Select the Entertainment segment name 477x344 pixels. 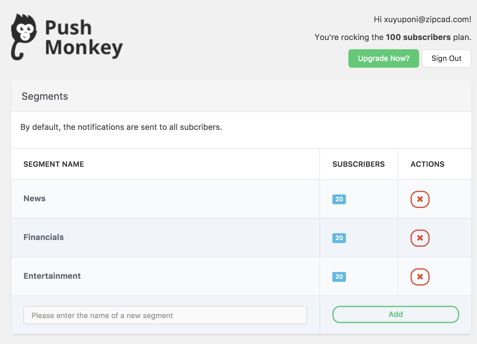52,276
